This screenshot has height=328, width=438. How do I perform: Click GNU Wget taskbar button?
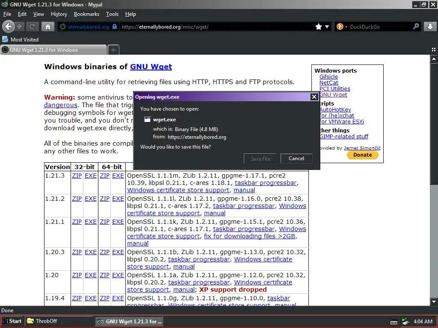[129, 321]
